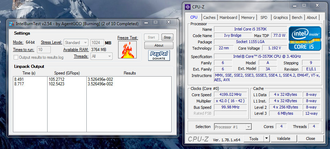Switch to the CPU tab
The height and width of the screenshot is (149, 330).
coord(194,17)
